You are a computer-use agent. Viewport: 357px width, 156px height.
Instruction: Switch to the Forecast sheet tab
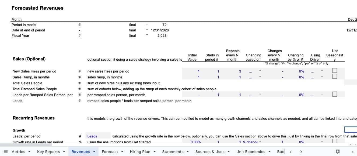coord(110,152)
